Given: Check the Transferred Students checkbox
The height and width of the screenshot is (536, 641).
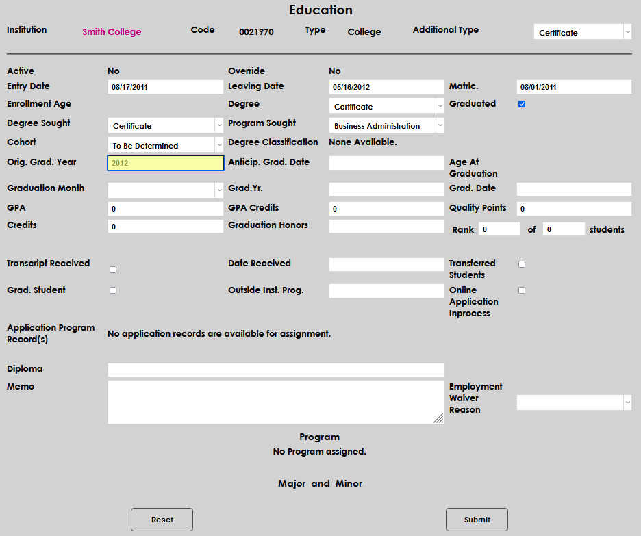Looking at the screenshot, I should [522, 264].
